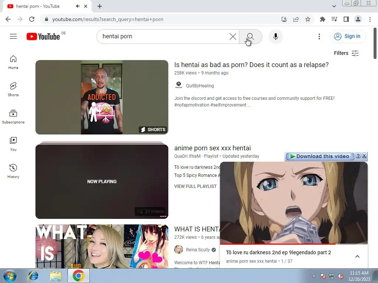The height and width of the screenshot is (283, 378).
Task: Clear the search box with X
Action: point(233,36)
